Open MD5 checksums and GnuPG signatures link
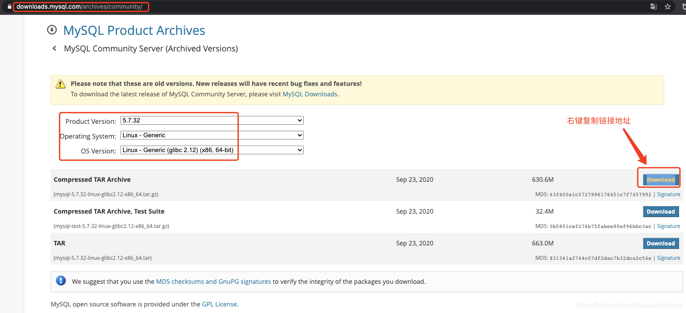Viewport: 686px width, 313px height. coord(213,282)
